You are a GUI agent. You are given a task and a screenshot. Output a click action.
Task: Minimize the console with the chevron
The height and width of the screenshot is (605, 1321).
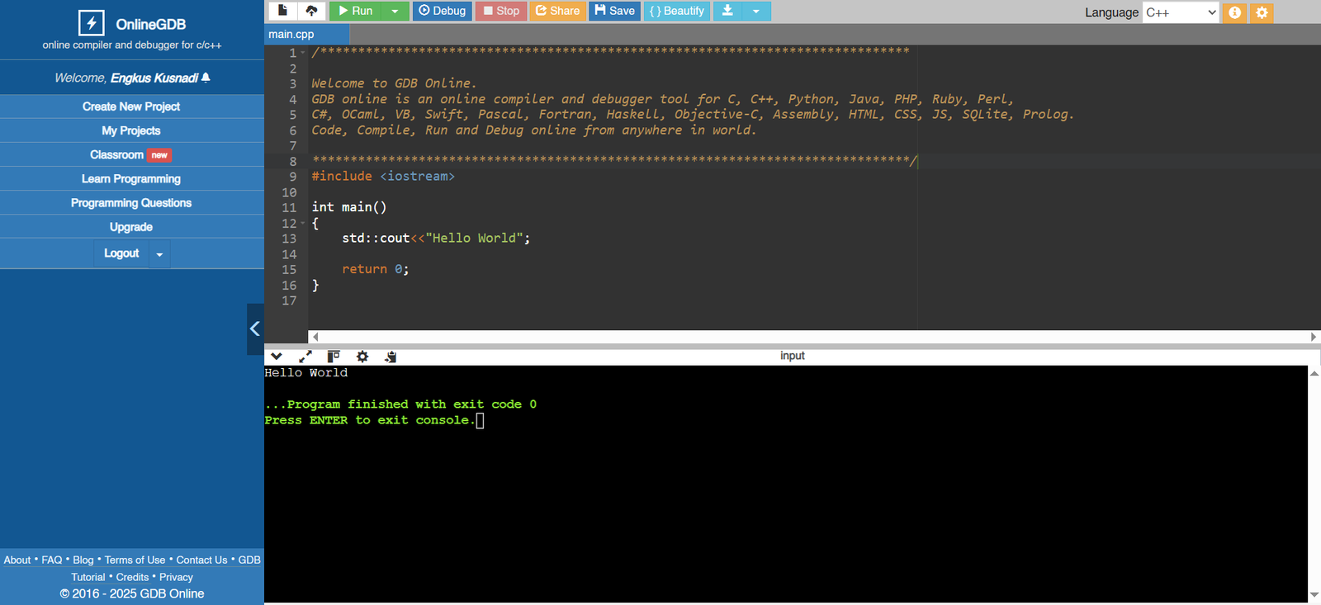(277, 357)
